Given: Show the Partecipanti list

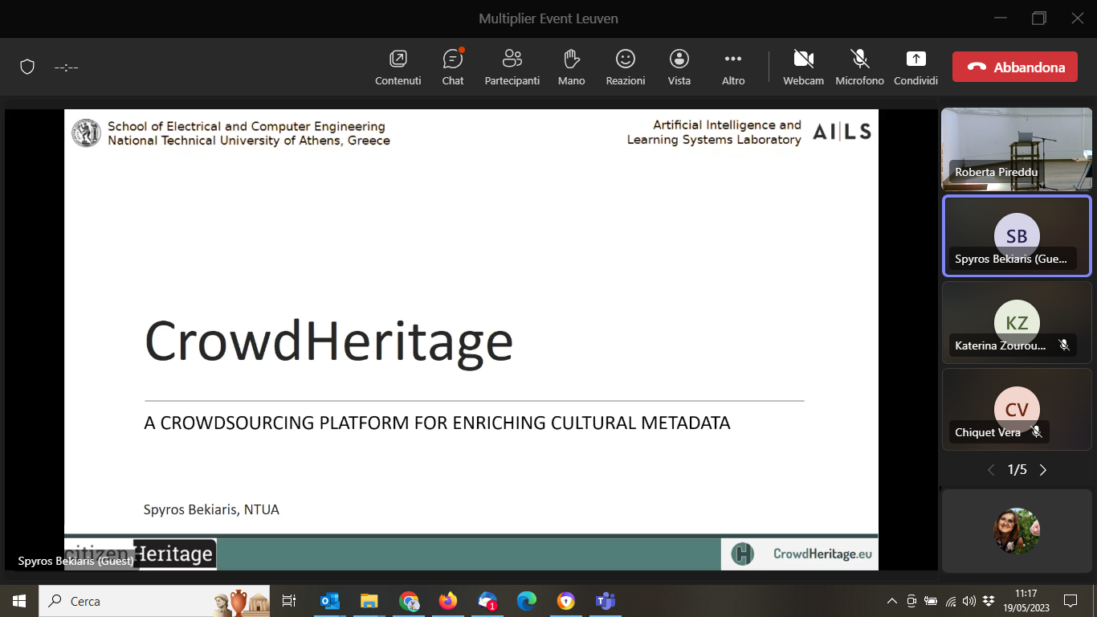Looking at the screenshot, I should click(512, 67).
